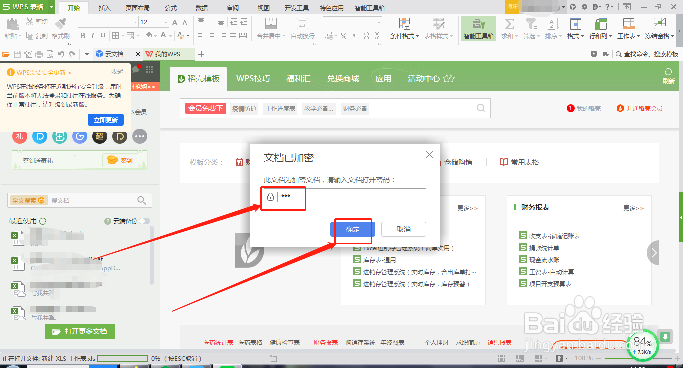Click the next arrow on template carousel
683x368 pixels.
click(x=654, y=253)
